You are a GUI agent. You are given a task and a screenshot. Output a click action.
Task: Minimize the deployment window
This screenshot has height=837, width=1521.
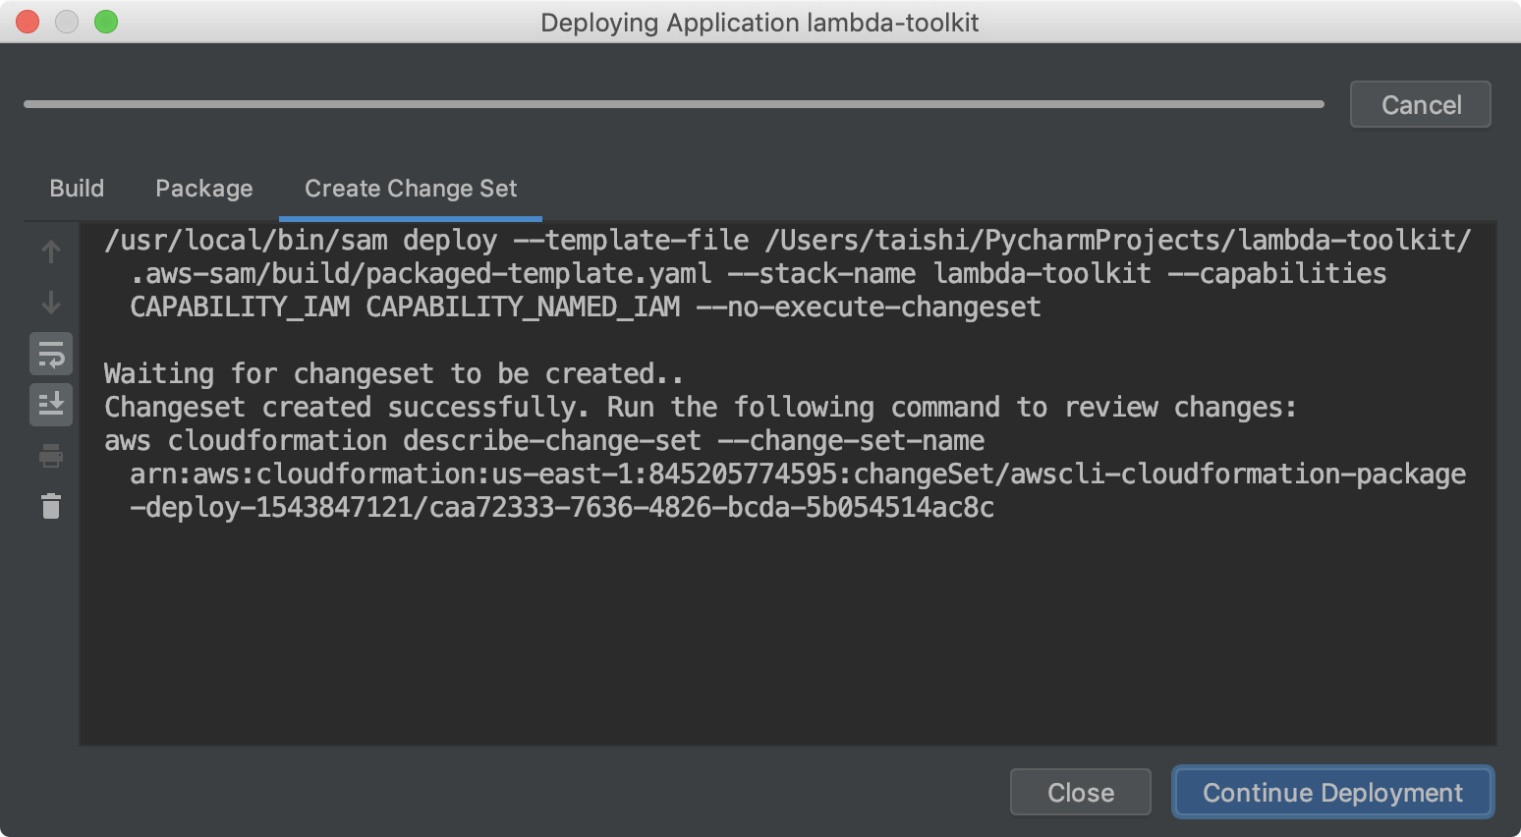pyautogui.click(x=65, y=22)
